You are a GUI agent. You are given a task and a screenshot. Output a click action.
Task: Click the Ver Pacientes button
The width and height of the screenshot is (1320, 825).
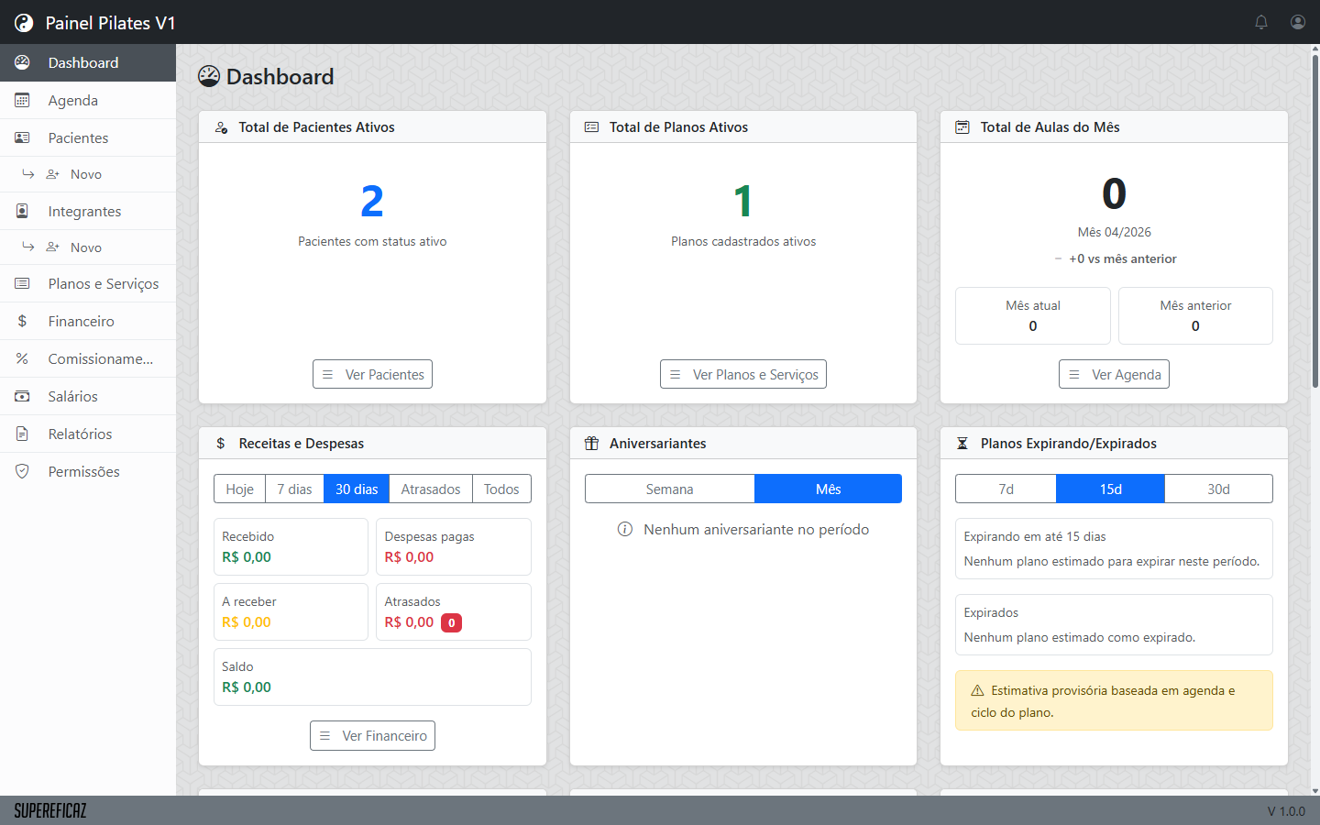point(372,374)
